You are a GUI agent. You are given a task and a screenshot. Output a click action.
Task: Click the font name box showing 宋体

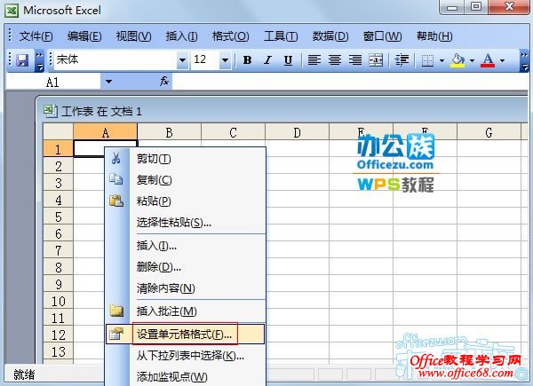(115, 60)
